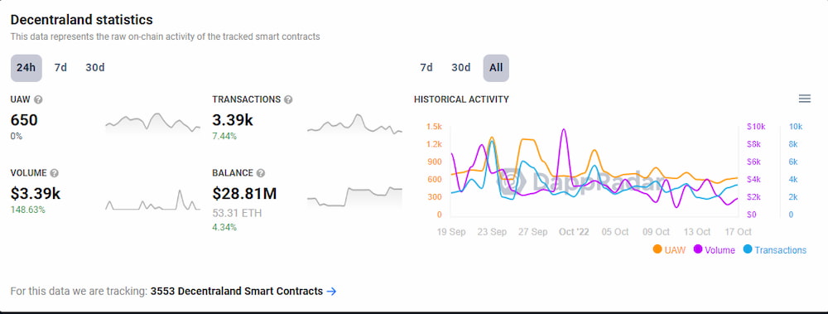Click the arrow next to Smart Contracts
This screenshot has height=314, width=828.
tap(331, 292)
